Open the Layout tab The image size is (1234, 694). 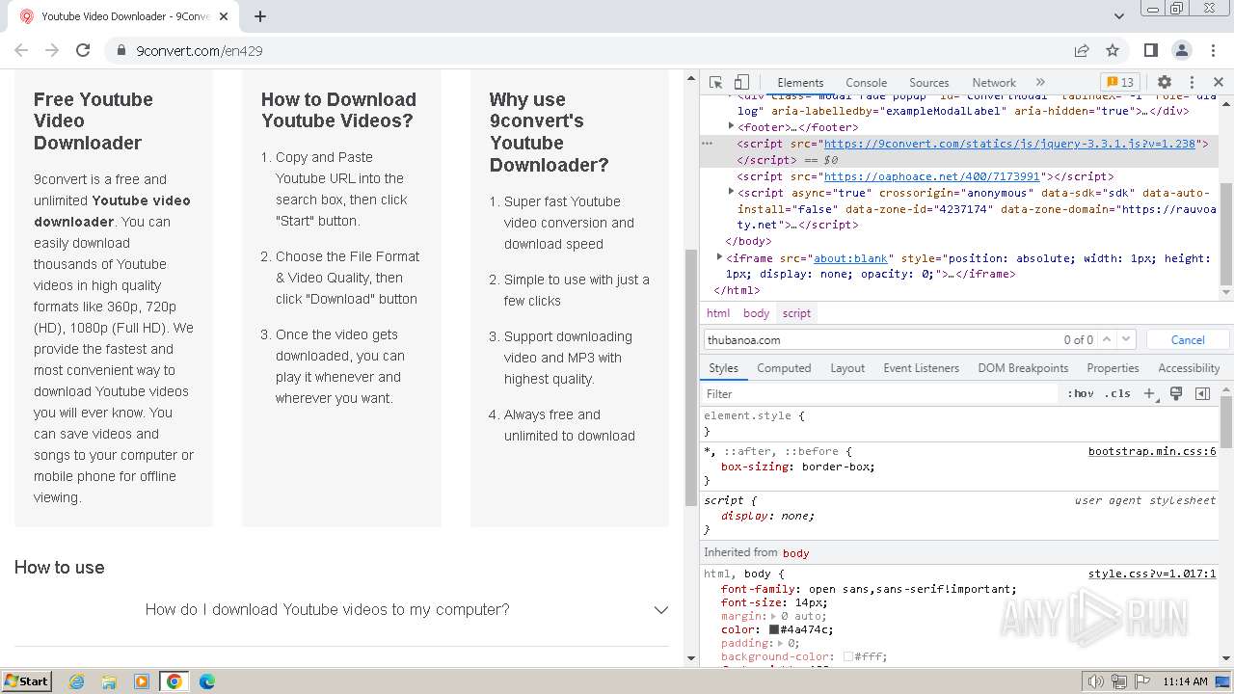click(x=847, y=368)
